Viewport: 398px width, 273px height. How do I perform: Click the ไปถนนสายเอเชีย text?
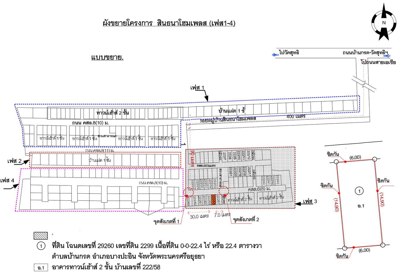[x=378, y=62]
